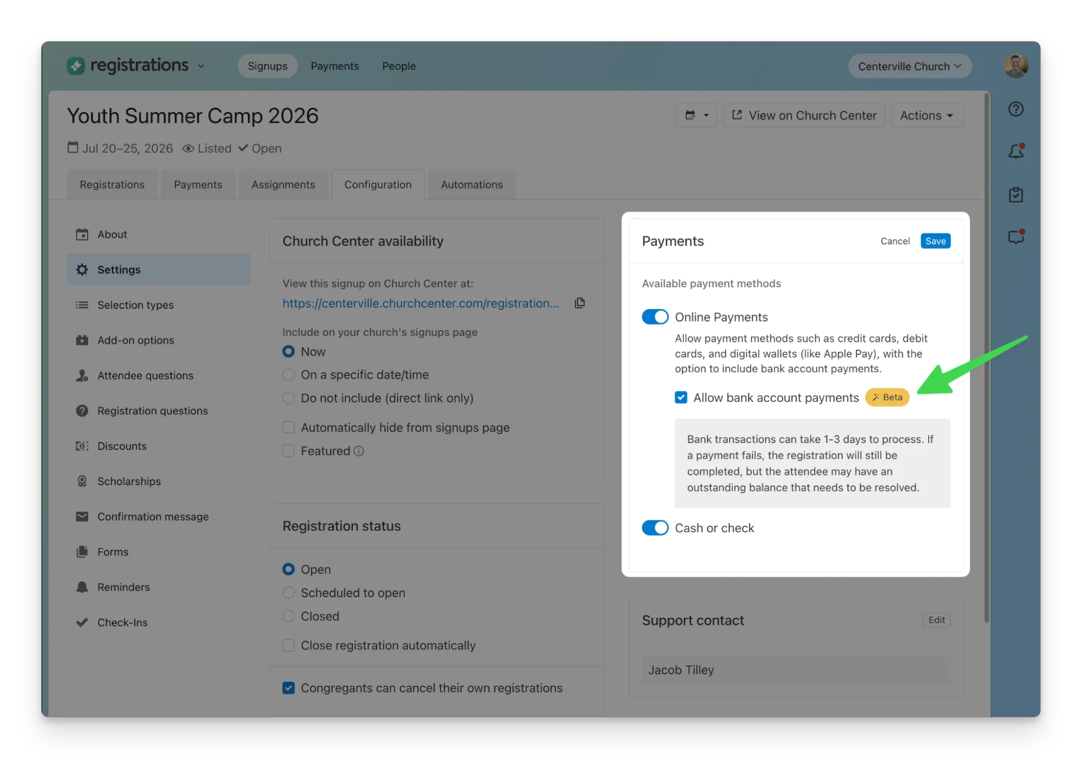Open the Centerville Church organization dropdown
1082x759 pixels.
click(x=909, y=66)
